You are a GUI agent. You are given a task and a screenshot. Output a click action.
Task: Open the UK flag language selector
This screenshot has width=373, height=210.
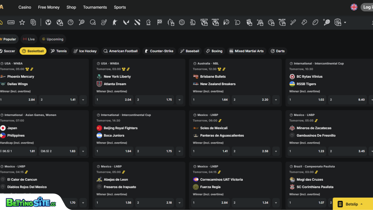point(354,7)
